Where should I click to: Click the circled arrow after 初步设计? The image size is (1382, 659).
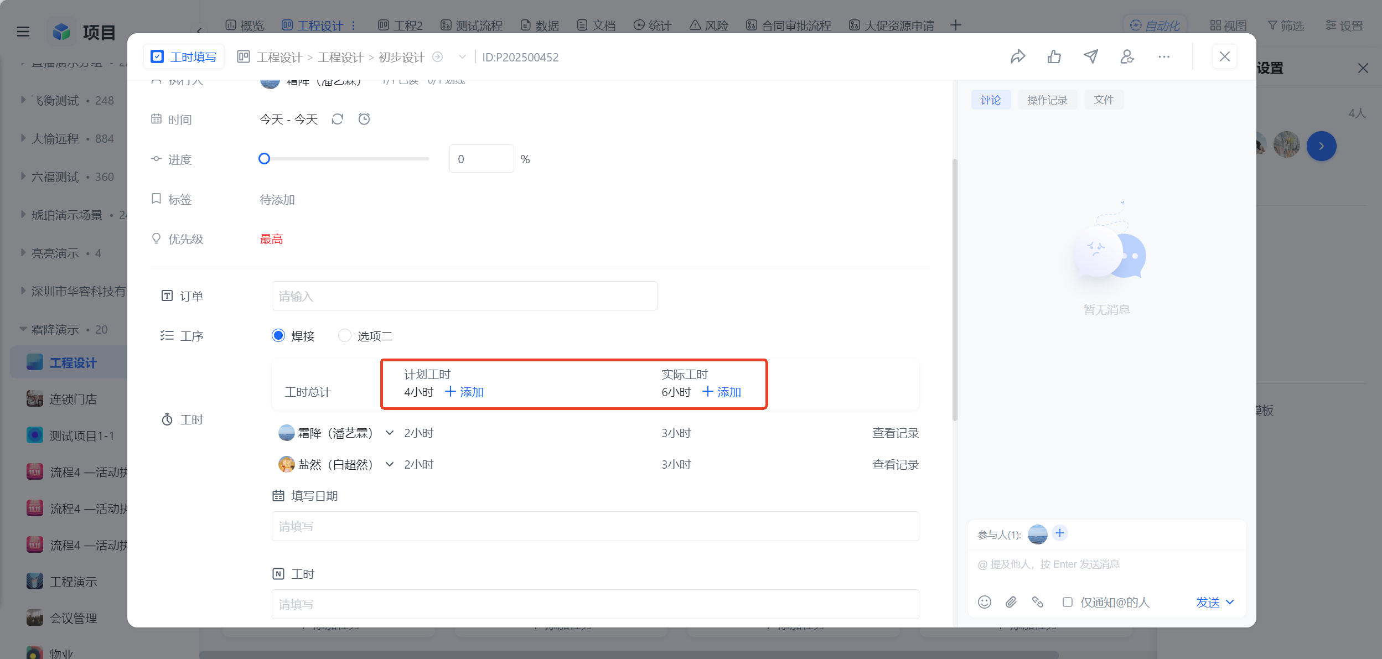[437, 57]
